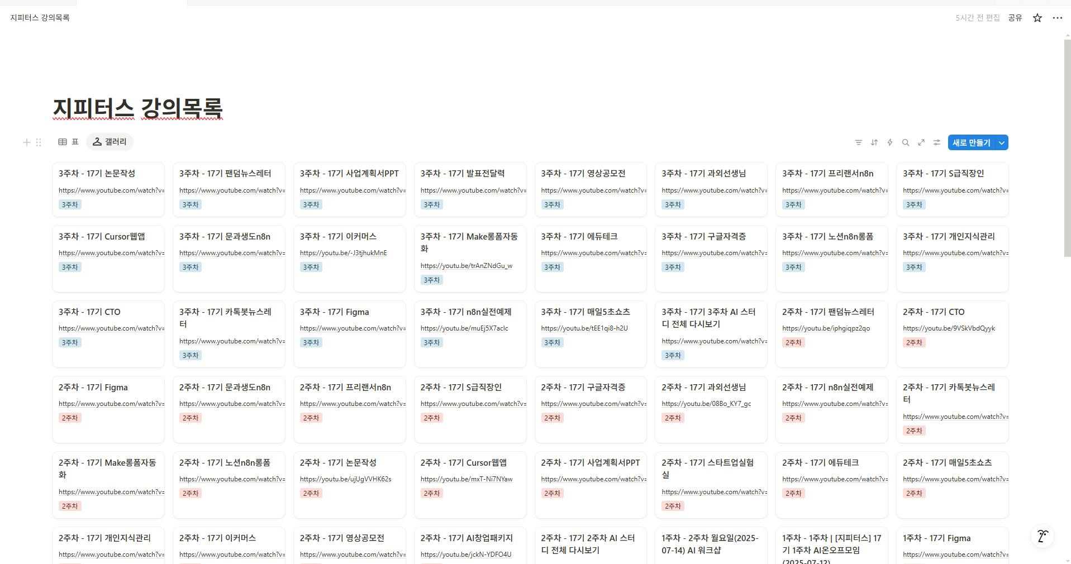This screenshot has height=564, width=1071.
Task: Open the sort icon in the gallery toolbar
Action: tap(874, 142)
